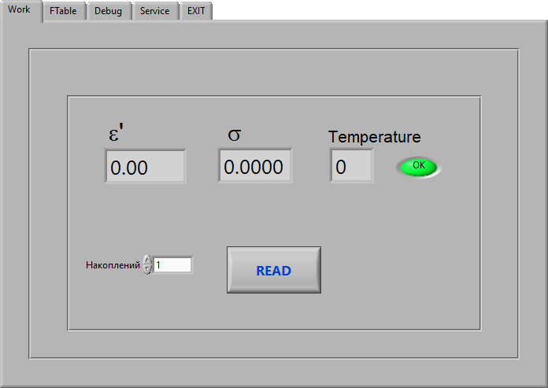The height and width of the screenshot is (388, 548).
Task: Click the Накоплений text label
Action: (113, 265)
